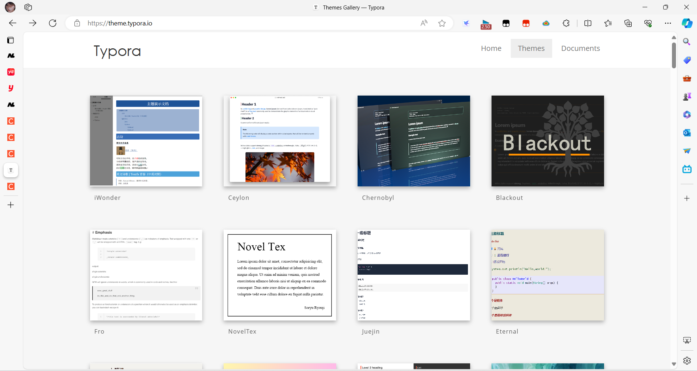Add this page to favorites star
The image size is (697, 371).
(x=442, y=23)
